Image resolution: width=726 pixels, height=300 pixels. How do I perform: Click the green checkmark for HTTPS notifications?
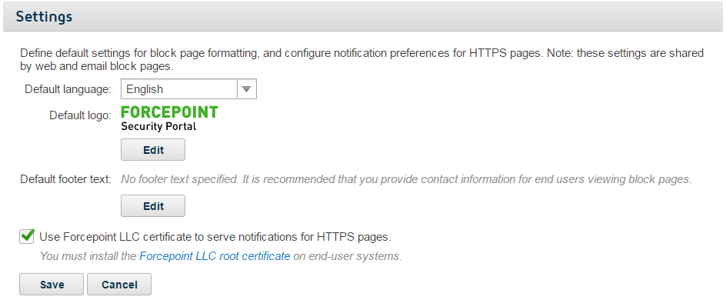click(28, 235)
